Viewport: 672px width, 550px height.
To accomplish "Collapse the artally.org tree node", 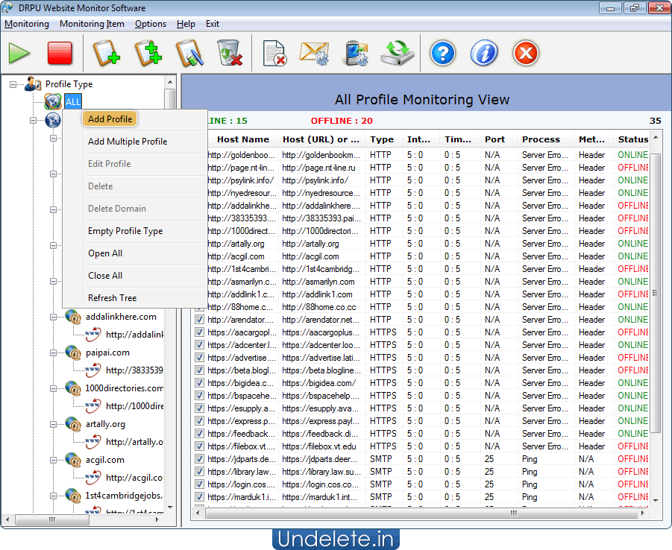I will (x=53, y=425).
